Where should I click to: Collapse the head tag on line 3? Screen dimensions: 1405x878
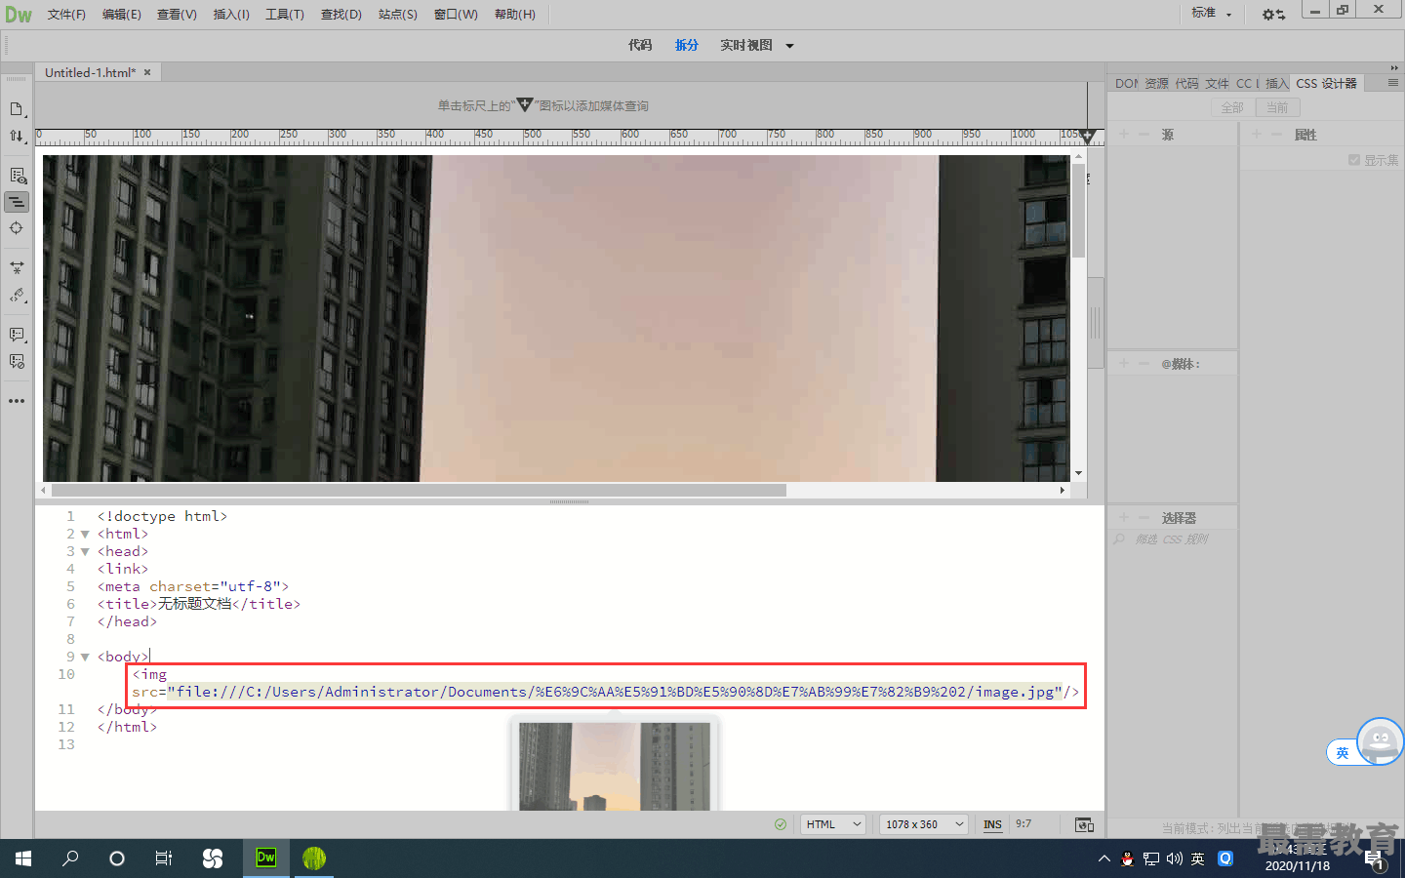click(x=85, y=551)
